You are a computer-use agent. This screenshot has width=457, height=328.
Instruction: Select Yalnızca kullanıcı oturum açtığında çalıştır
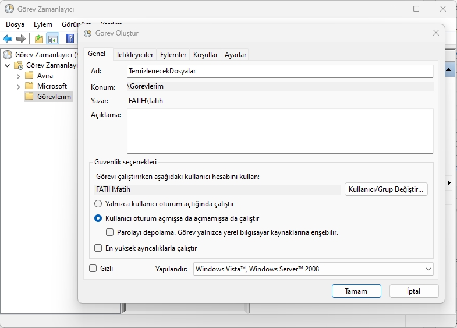pyautogui.click(x=98, y=204)
